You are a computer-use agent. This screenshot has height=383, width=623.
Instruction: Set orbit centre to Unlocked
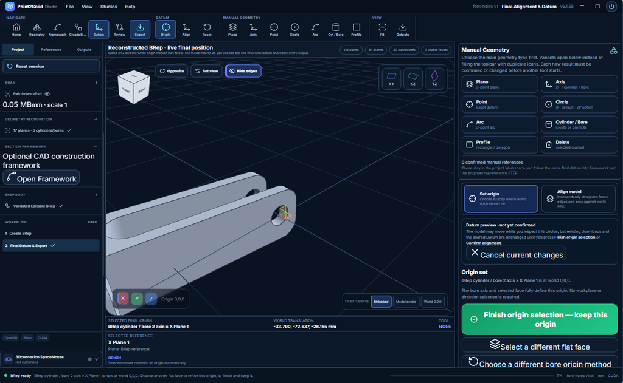pos(381,302)
